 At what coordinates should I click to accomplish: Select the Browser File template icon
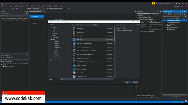pos(74,73)
